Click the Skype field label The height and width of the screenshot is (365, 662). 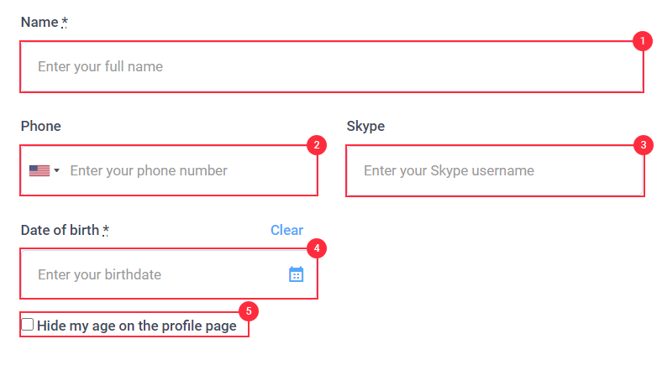pyautogui.click(x=365, y=126)
